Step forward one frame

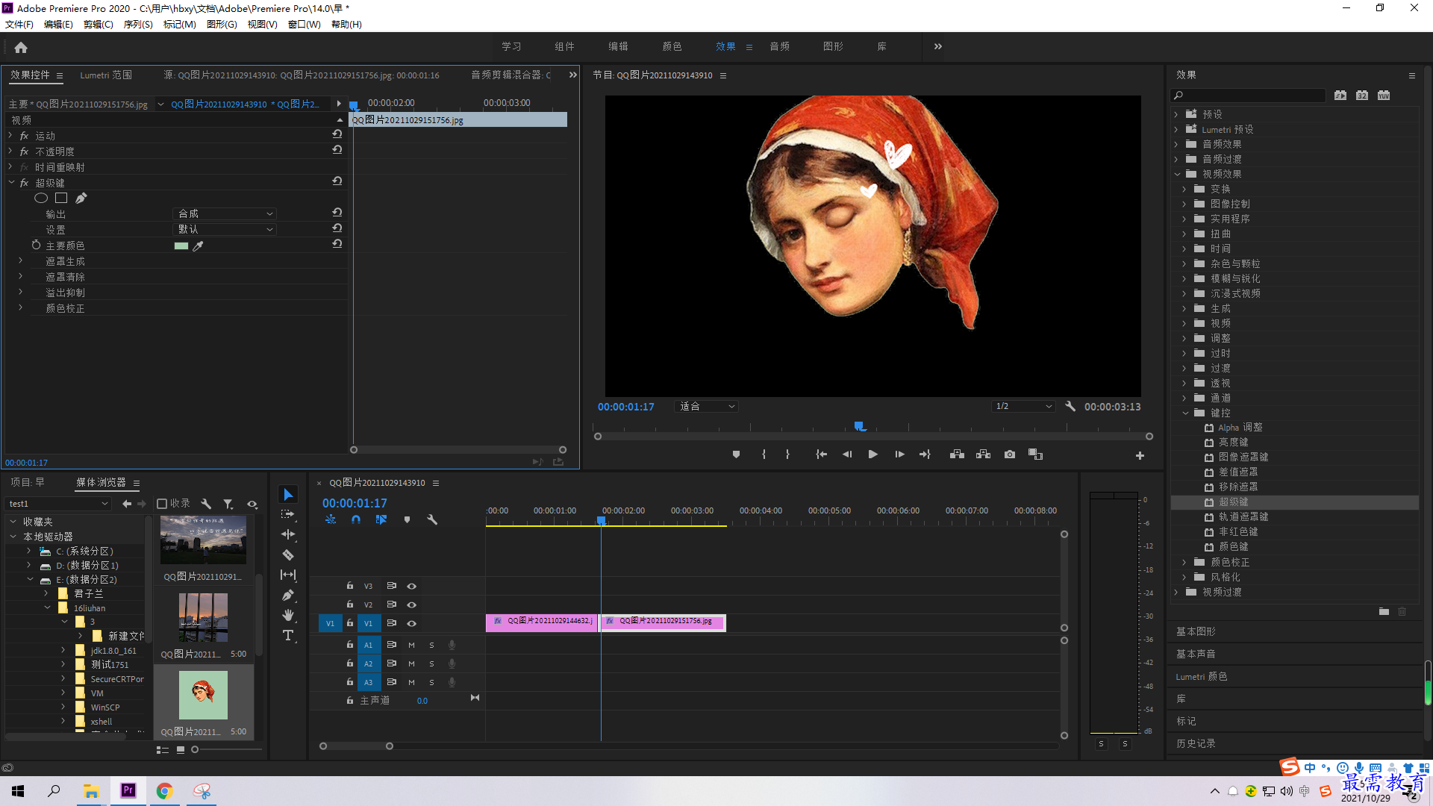899,454
